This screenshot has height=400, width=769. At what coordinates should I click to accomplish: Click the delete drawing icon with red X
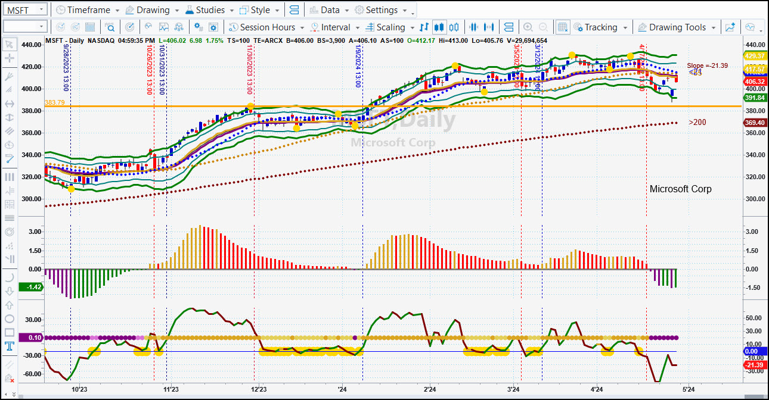click(x=9, y=379)
